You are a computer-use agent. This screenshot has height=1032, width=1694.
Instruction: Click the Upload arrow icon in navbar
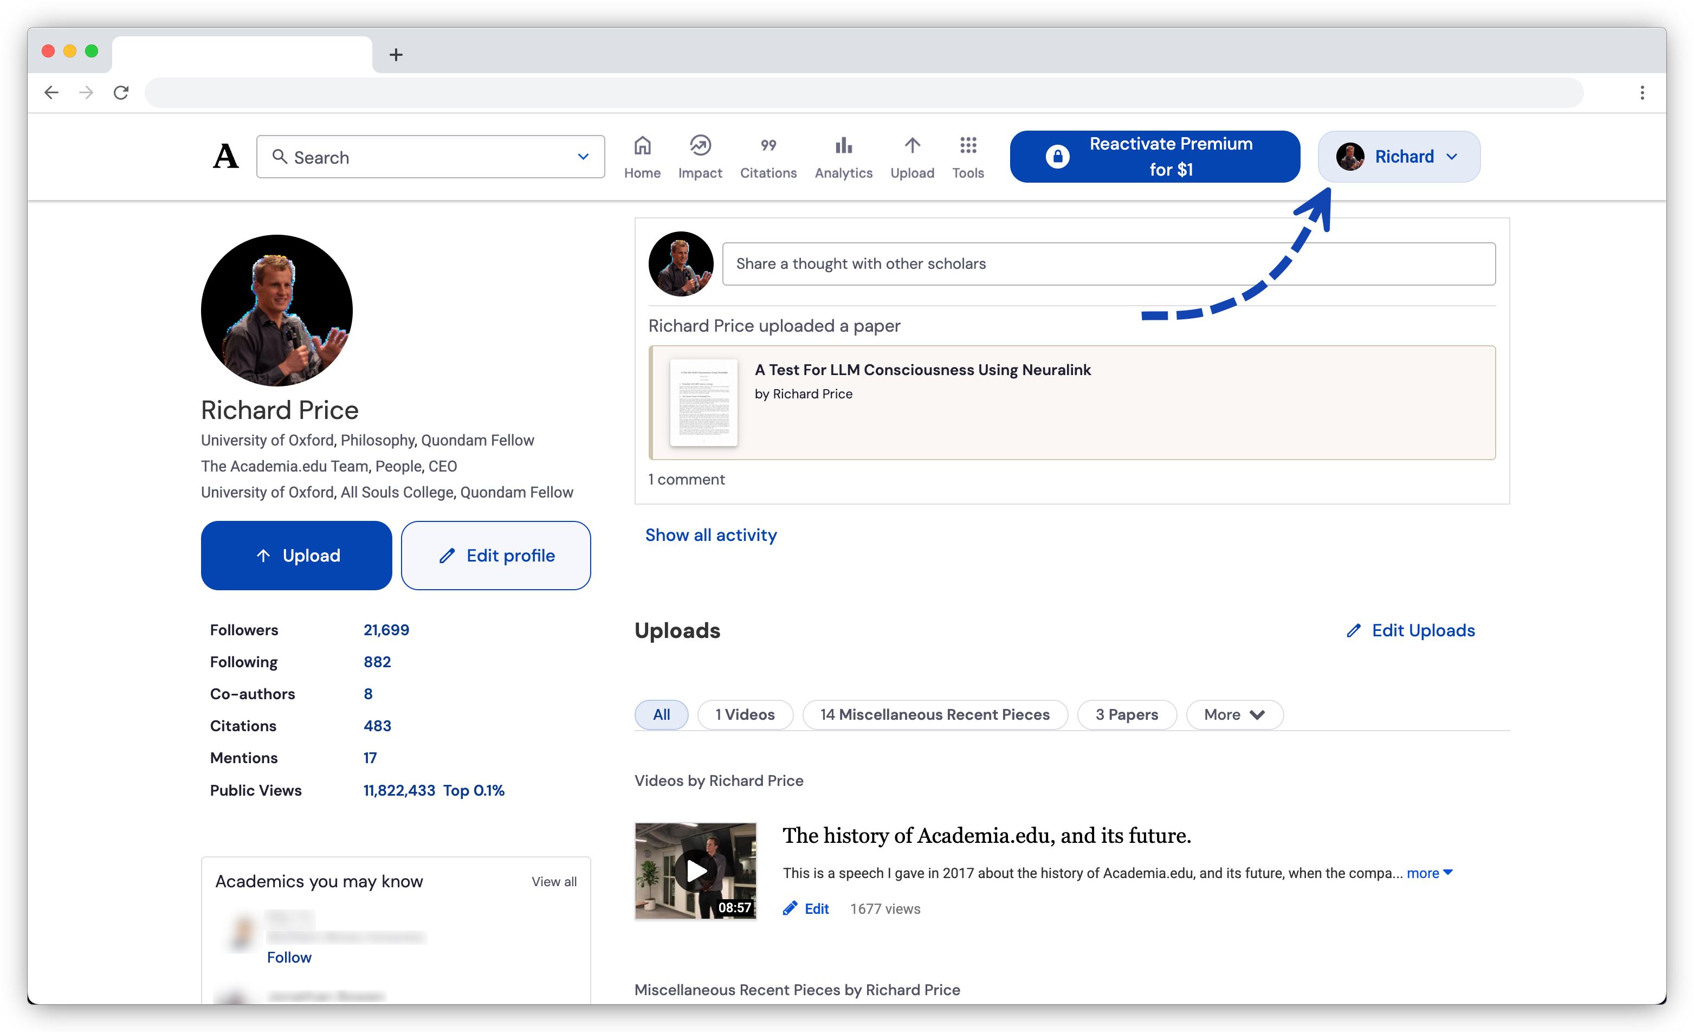[x=911, y=146]
